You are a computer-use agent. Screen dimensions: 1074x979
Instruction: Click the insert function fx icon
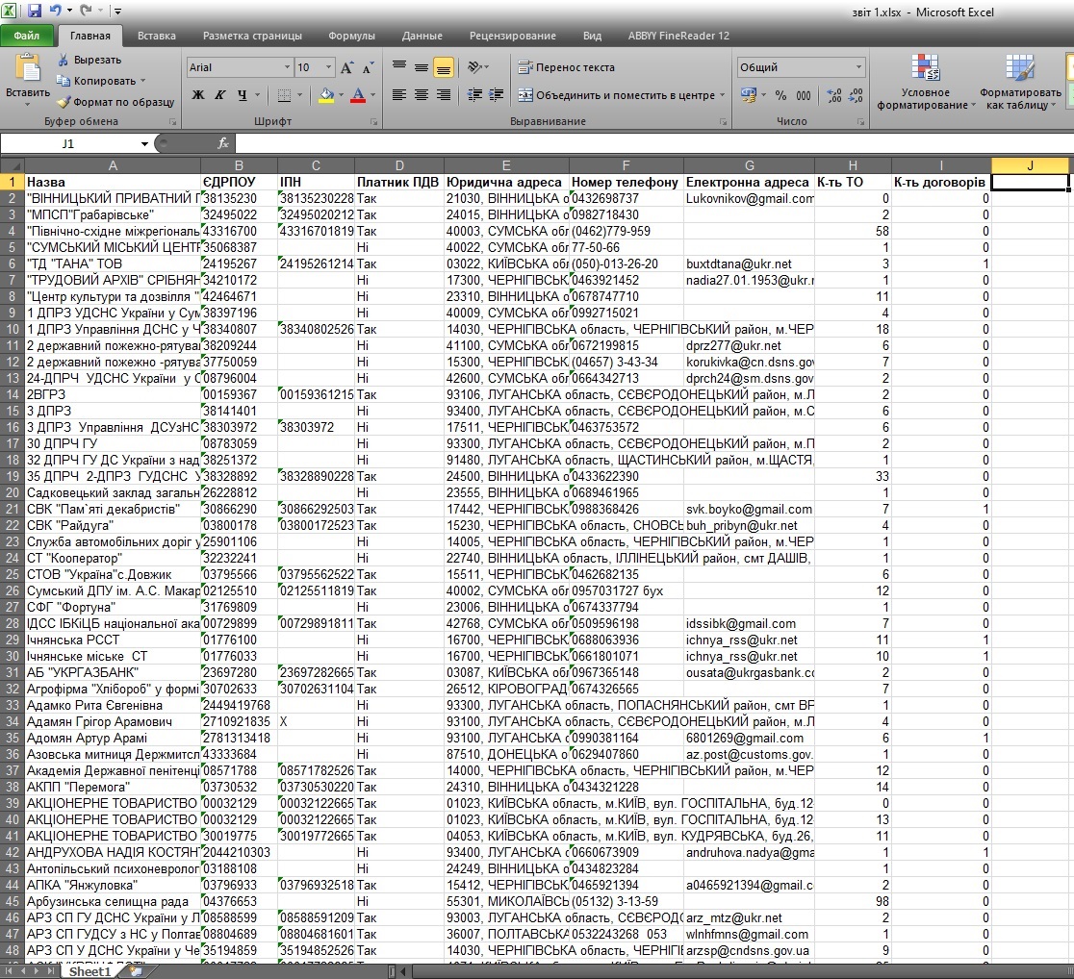tap(223, 143)
